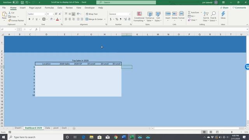Open the font name dropdown
The width and height of the screenshot is (249, 140).
pyautogui.click(x=45, y=14)
